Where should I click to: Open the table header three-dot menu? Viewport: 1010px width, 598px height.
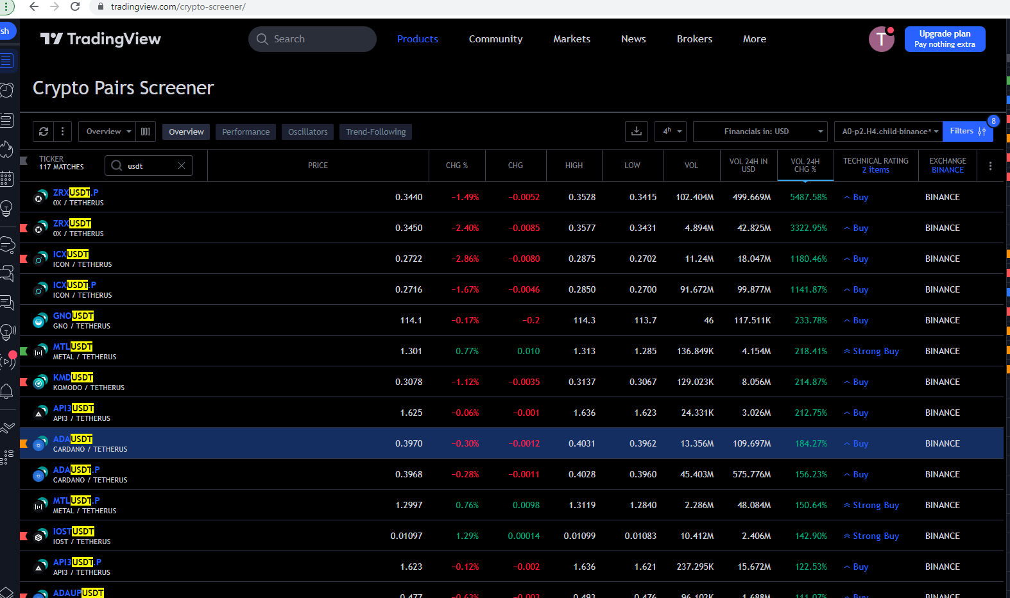coord(990,166)
